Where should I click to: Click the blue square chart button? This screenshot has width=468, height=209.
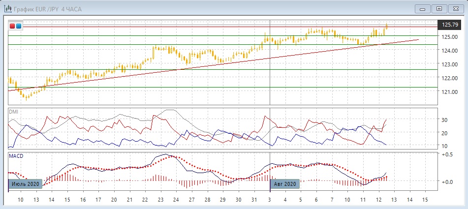coord(18,26)
